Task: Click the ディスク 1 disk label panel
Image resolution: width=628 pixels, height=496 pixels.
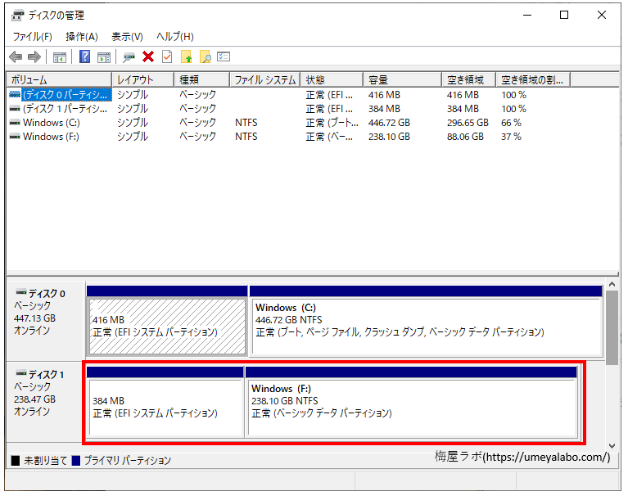Action: [x=44, y=402]
